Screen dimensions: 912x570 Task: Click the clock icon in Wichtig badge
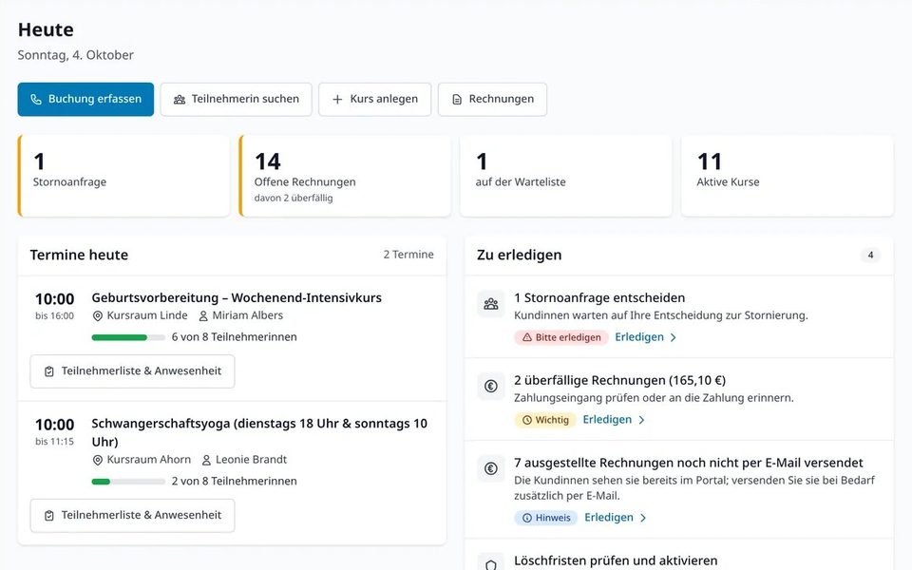527,420
